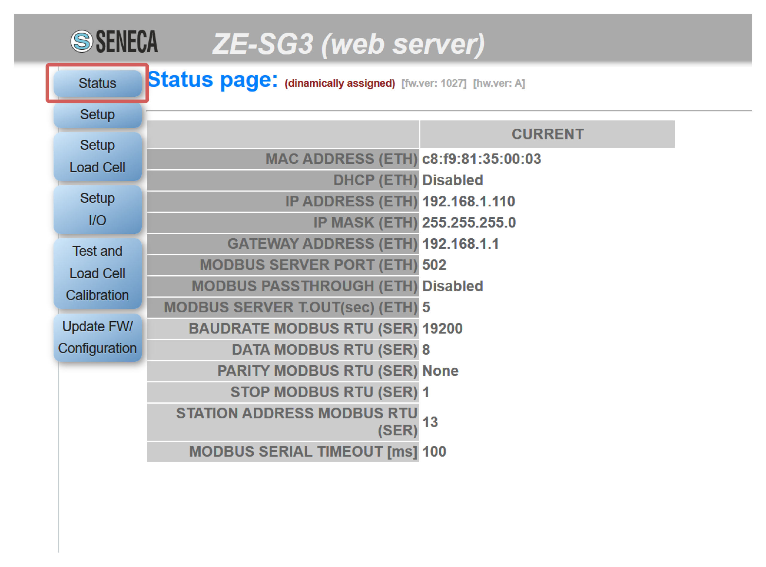This screenshot has height=567, width=766.
Task: Select Modbus serial timeout value 100
Action: pyautogui.click(x=434, y=452)
